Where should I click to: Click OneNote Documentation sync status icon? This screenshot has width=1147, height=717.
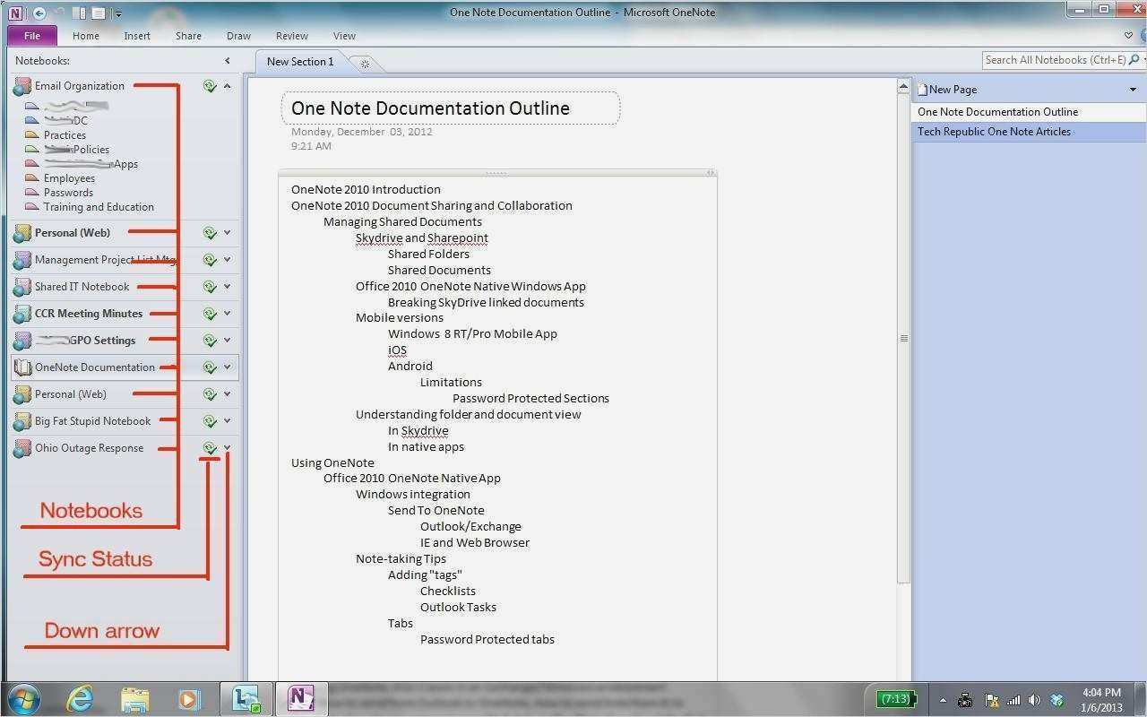click(210, 367)
